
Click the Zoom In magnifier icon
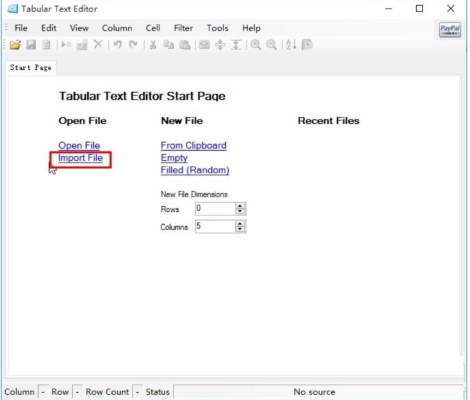coord(256,45)
